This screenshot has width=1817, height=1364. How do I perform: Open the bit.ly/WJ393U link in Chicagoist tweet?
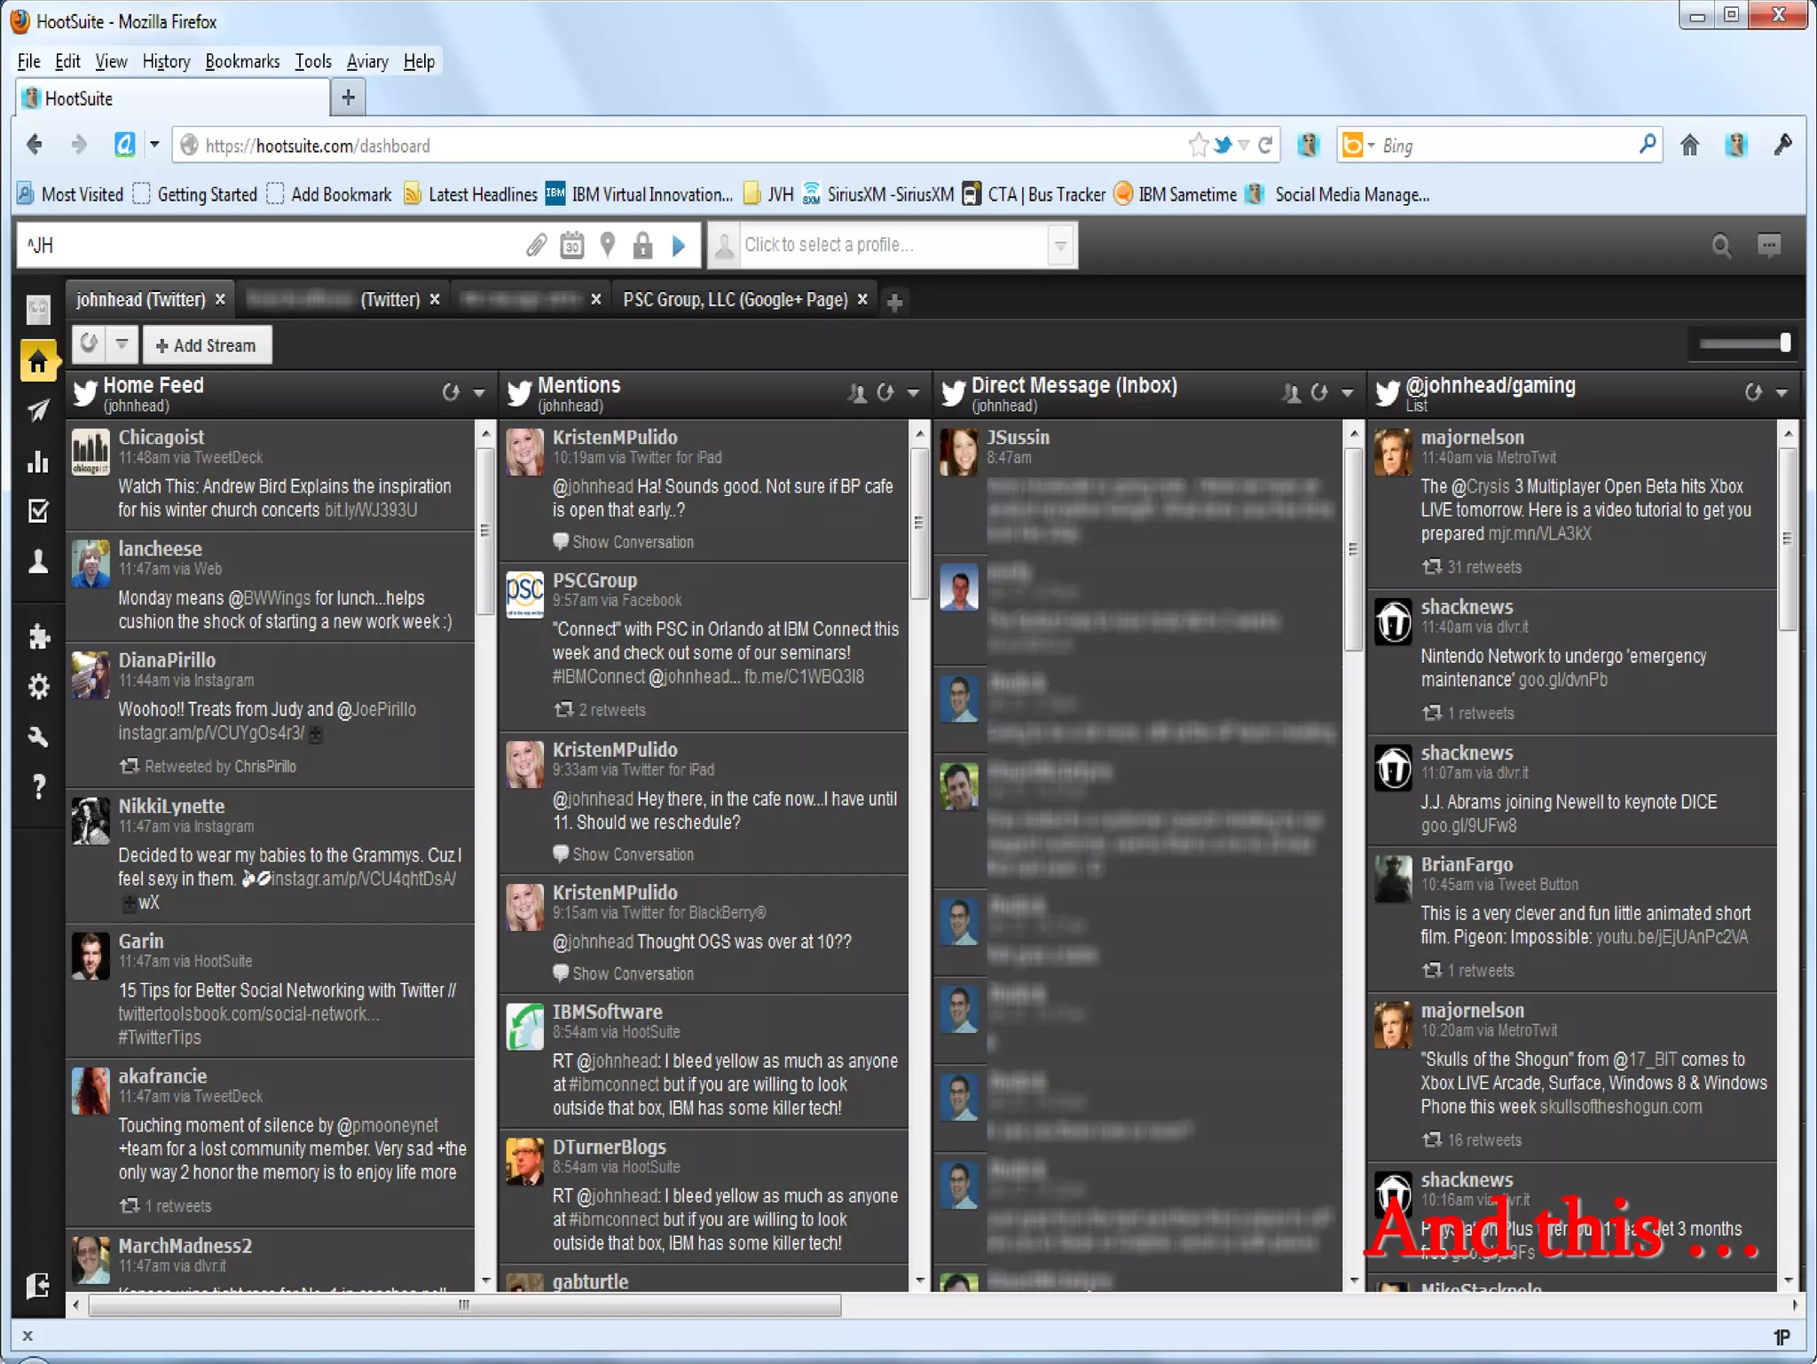click(x=371, y=510)
